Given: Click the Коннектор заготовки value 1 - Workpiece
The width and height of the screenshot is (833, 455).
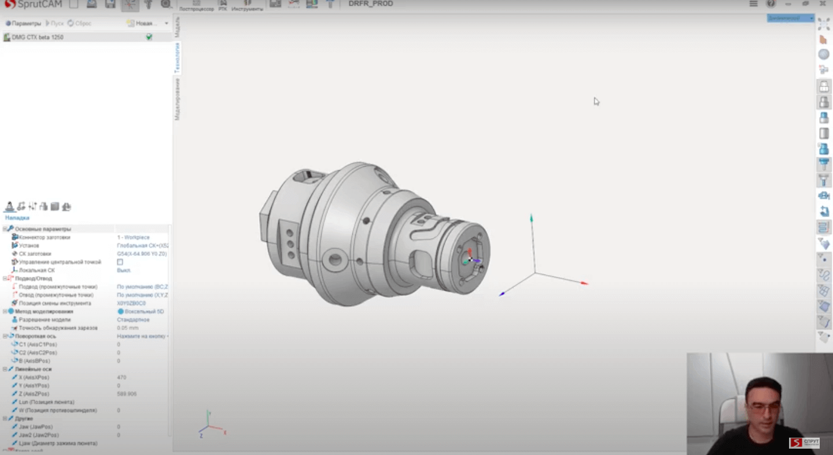Looking at the screenshot, I should 133,237.
